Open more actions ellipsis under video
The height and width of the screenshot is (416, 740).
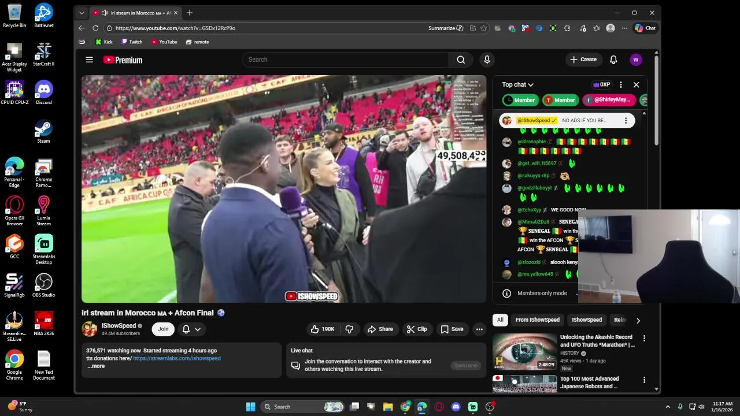(x=479, y=329)
